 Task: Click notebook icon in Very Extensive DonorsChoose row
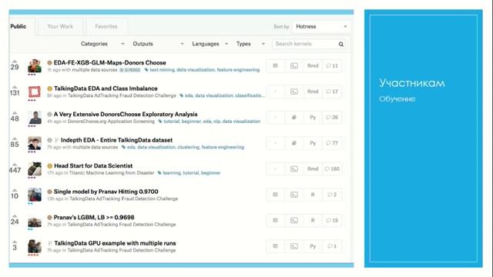(x=294, y=117)
